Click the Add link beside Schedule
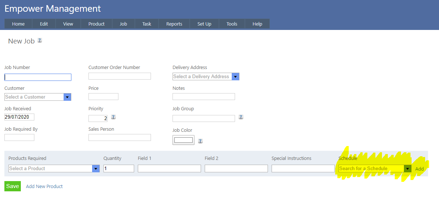Screen dimensions: 439x203 420,169
